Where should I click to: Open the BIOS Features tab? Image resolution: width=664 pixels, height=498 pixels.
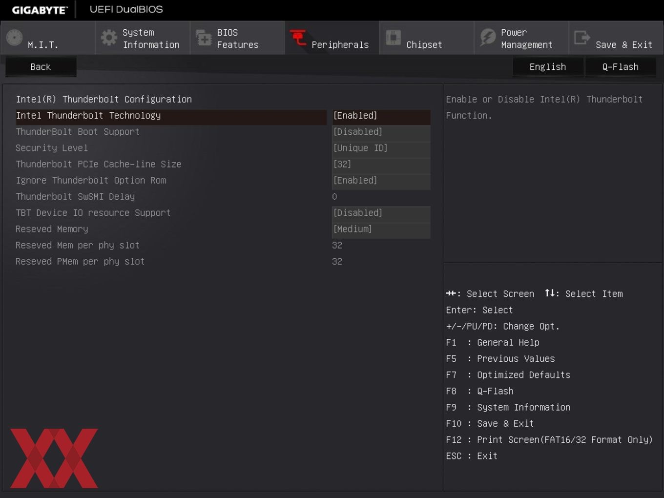pos(237,38)
